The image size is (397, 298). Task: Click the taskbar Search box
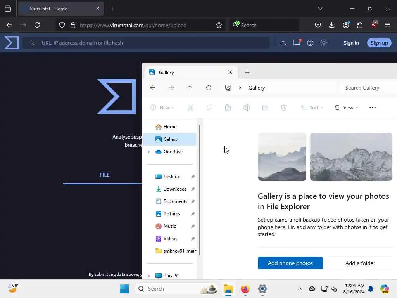pos(176,289)
